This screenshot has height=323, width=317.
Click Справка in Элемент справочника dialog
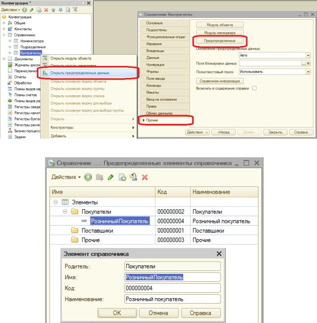[201, 313]
